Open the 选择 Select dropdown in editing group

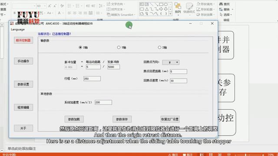226,15
